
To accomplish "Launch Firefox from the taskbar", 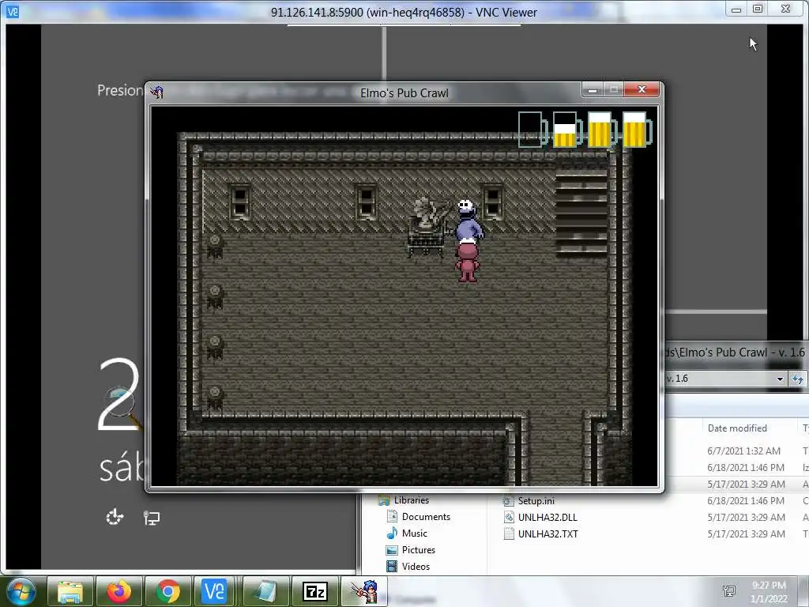I will [x=119, y=591].
